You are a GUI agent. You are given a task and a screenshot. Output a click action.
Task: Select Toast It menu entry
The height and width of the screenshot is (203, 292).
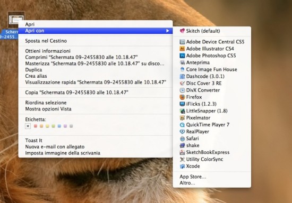pyautogui.click(x=96, y=141)
